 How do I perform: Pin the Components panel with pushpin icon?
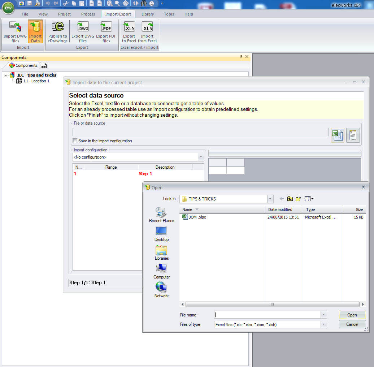point(241,57)
